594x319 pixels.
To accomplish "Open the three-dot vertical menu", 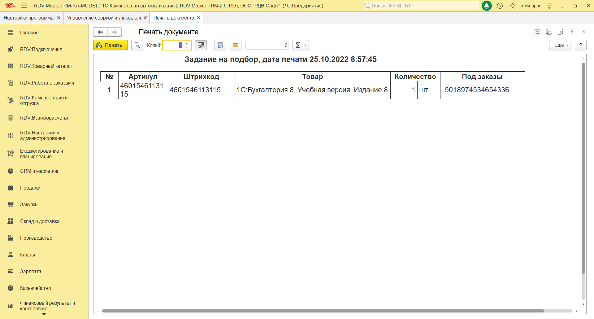I will click(572, 32).
